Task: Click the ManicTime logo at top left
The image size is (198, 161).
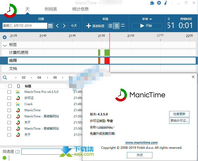Action: (x=10, y=11)
